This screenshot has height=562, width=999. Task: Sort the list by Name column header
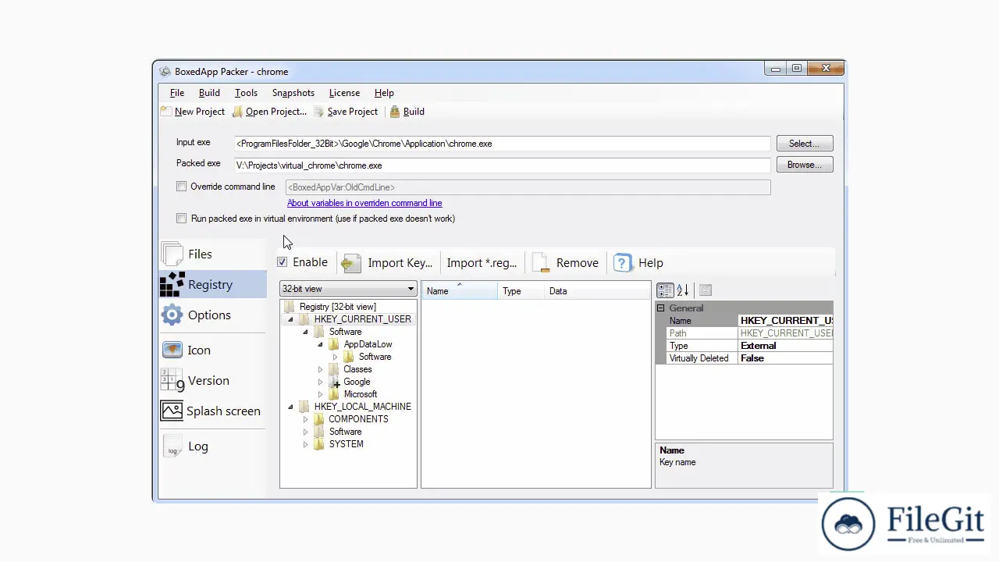[x=459, y=291]
